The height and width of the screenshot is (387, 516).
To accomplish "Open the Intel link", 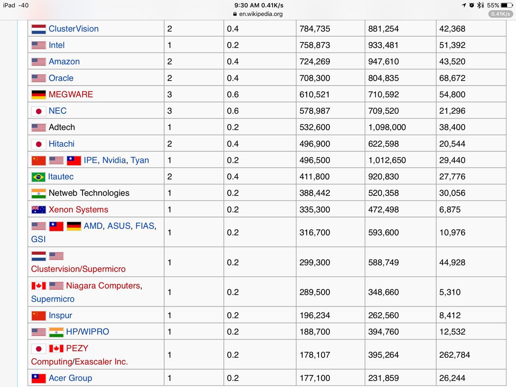I will pyautogui.click(x=56, y=45).
